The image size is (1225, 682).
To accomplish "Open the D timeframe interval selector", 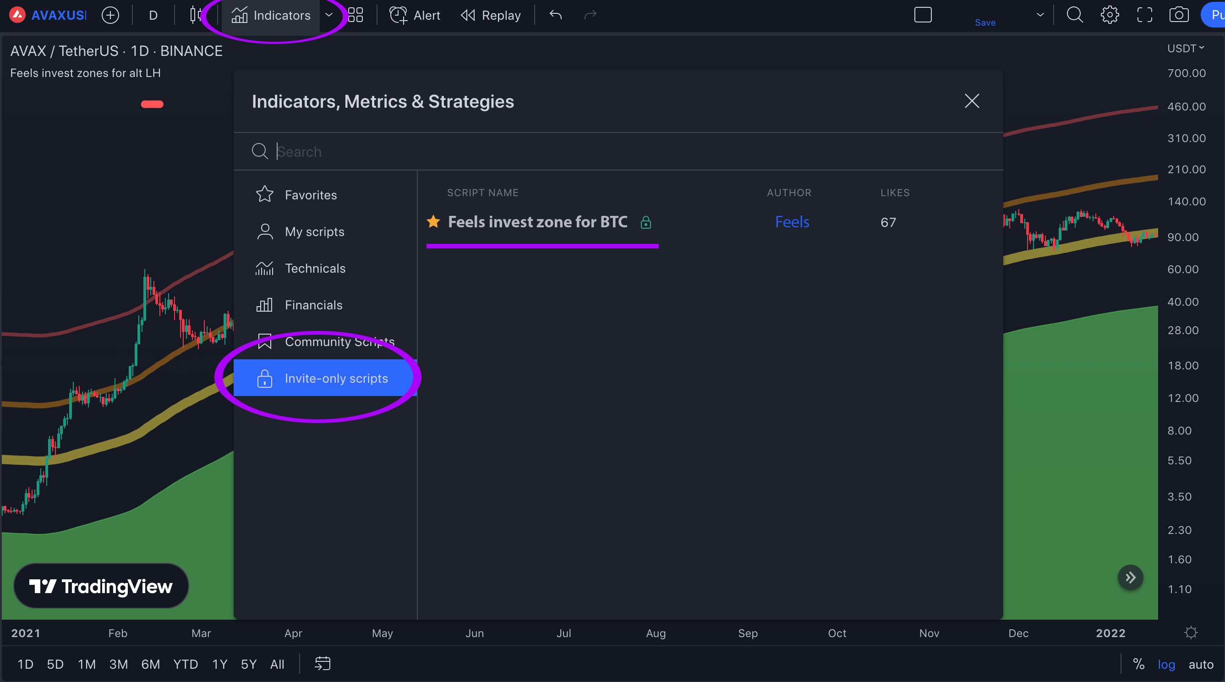I will 153,15.
